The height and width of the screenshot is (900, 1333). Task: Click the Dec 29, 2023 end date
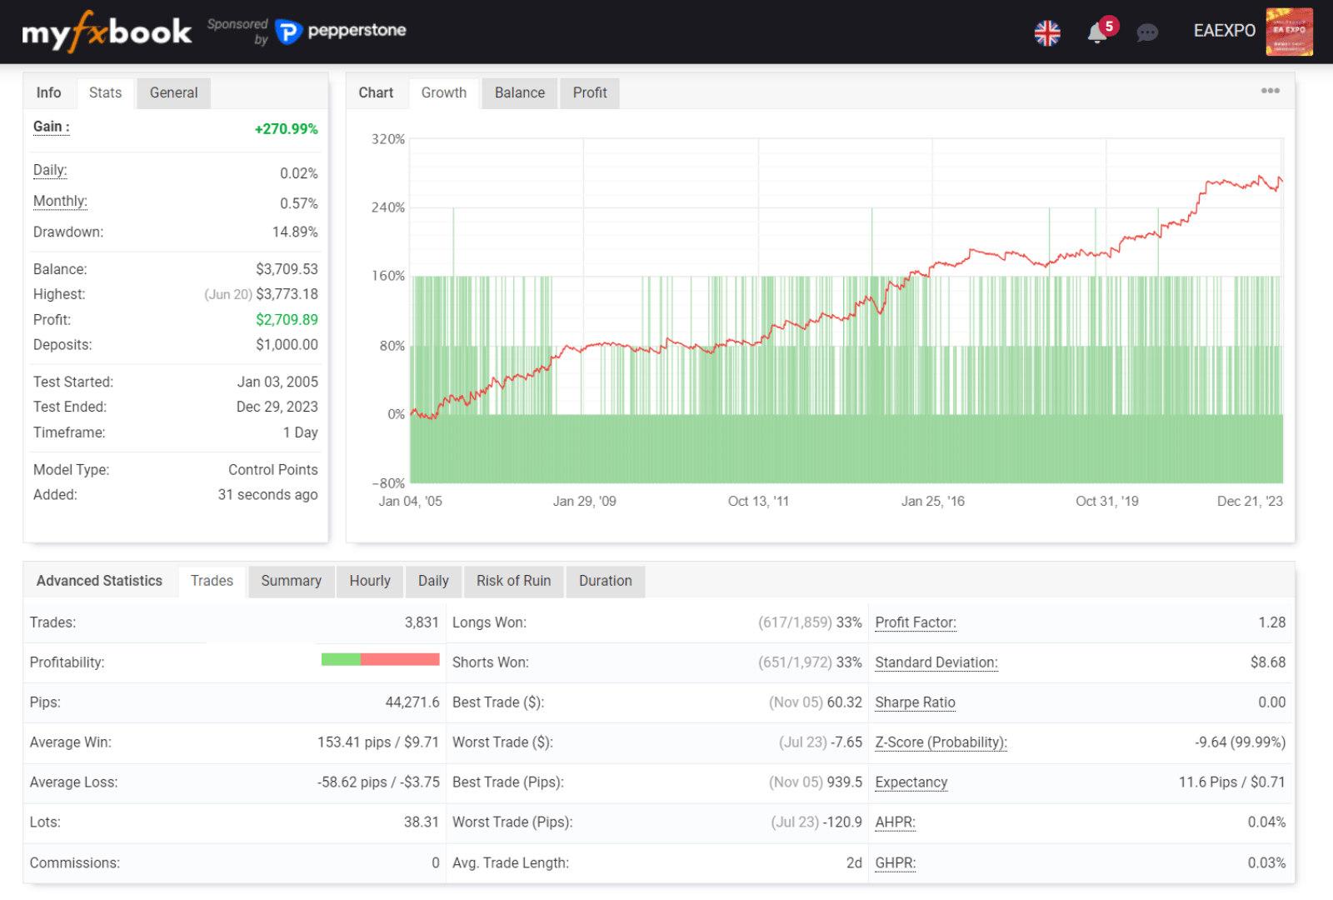click(277, 407)
